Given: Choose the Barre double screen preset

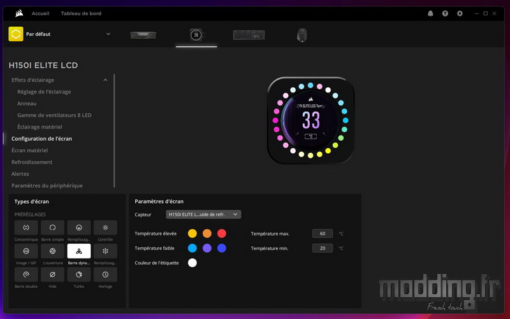Looking at the screenshot, I should pos(26,274).
